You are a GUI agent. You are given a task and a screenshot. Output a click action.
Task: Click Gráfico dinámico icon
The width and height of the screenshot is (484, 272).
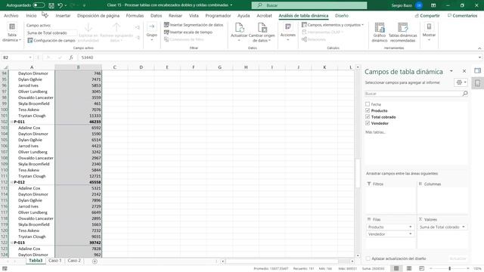[380, 28]
